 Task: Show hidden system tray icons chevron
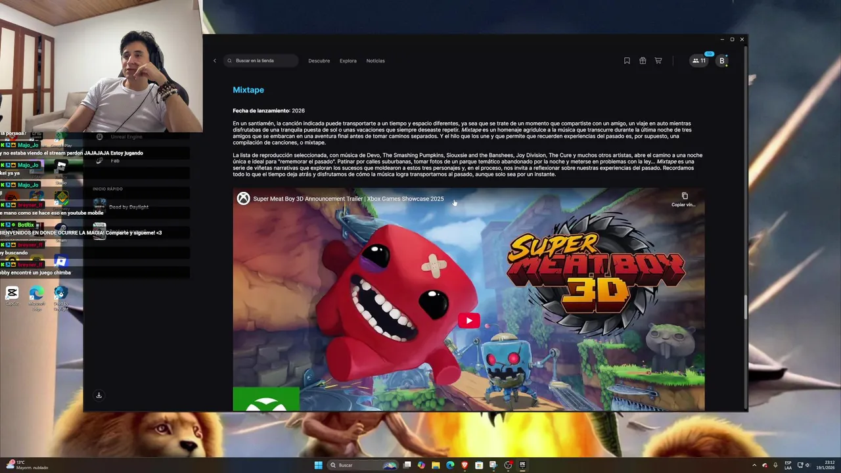[x=754, y=465]
